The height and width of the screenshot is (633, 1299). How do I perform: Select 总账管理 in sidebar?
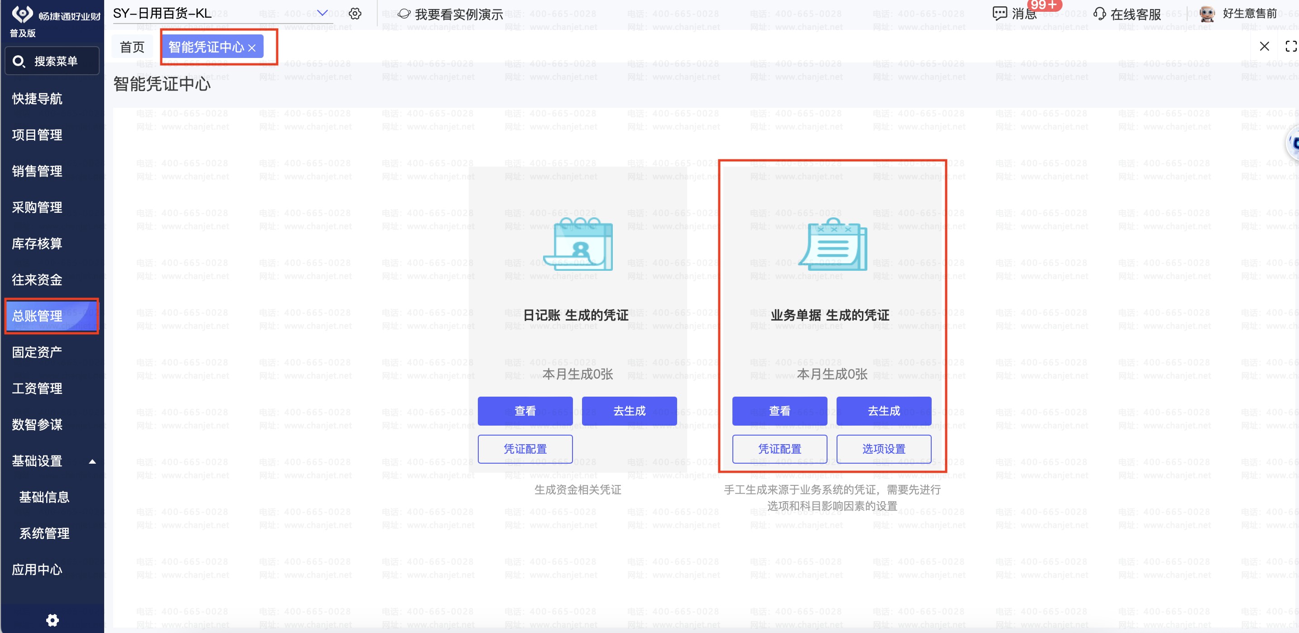52,316
